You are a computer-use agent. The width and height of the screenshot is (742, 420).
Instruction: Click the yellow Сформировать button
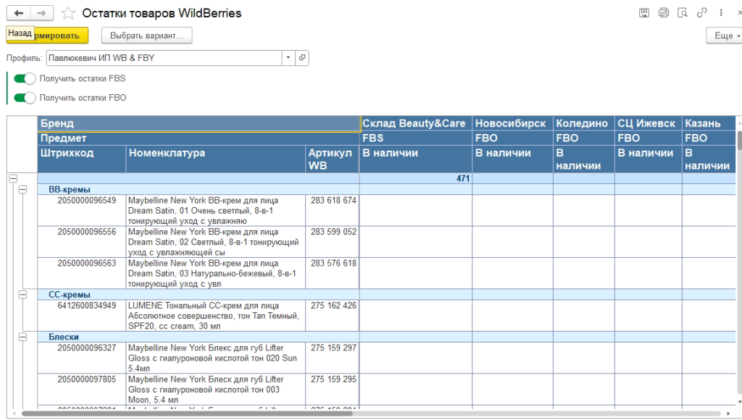point(47,35)
